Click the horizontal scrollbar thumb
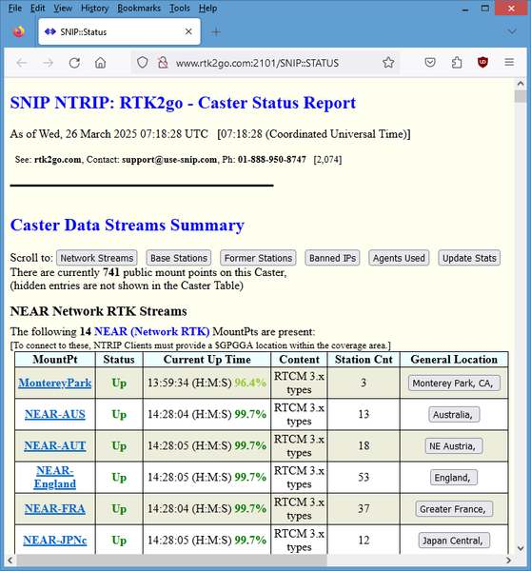 click(x=171, y=561)
